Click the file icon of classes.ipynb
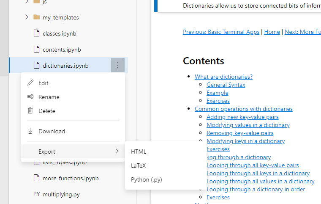Viewport: 321px width, 204px height. click(36, 33)
